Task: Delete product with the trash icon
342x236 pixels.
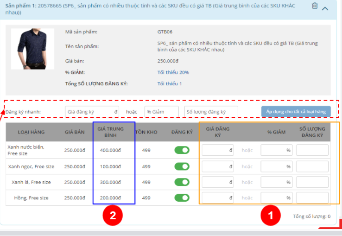Action: [x=315, y=6]
